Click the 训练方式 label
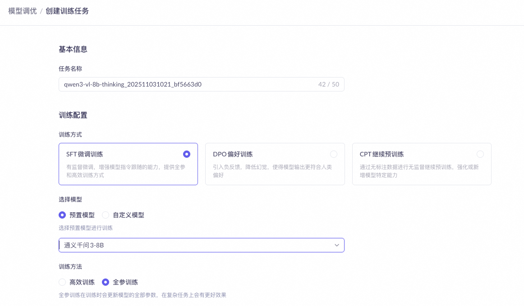 coord(70,135)
